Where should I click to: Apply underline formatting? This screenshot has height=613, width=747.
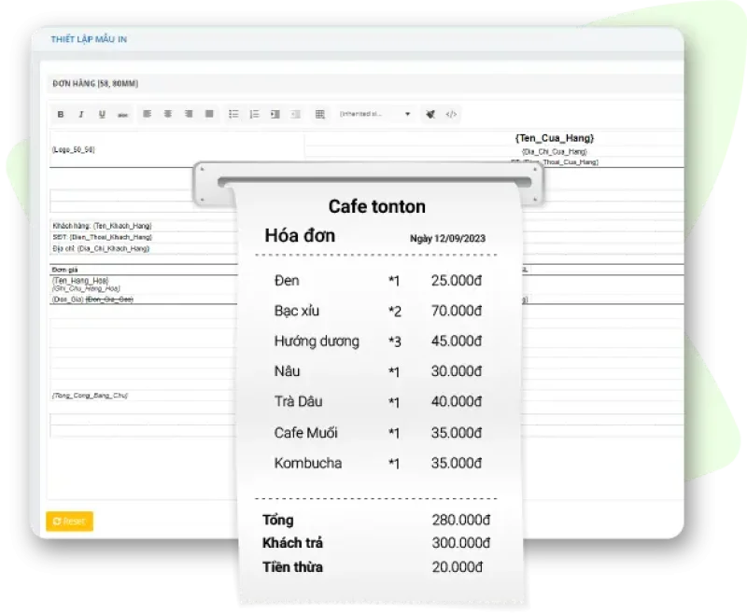click(x=102, y=114)
